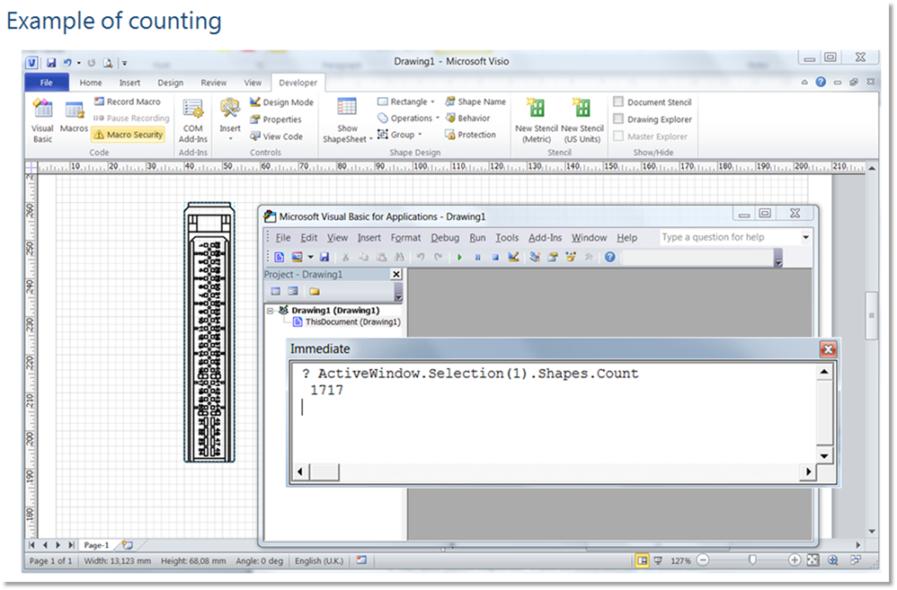The image size is (897, 590).
Task: Open the Group dropdown
Action: tap(399, 135)
